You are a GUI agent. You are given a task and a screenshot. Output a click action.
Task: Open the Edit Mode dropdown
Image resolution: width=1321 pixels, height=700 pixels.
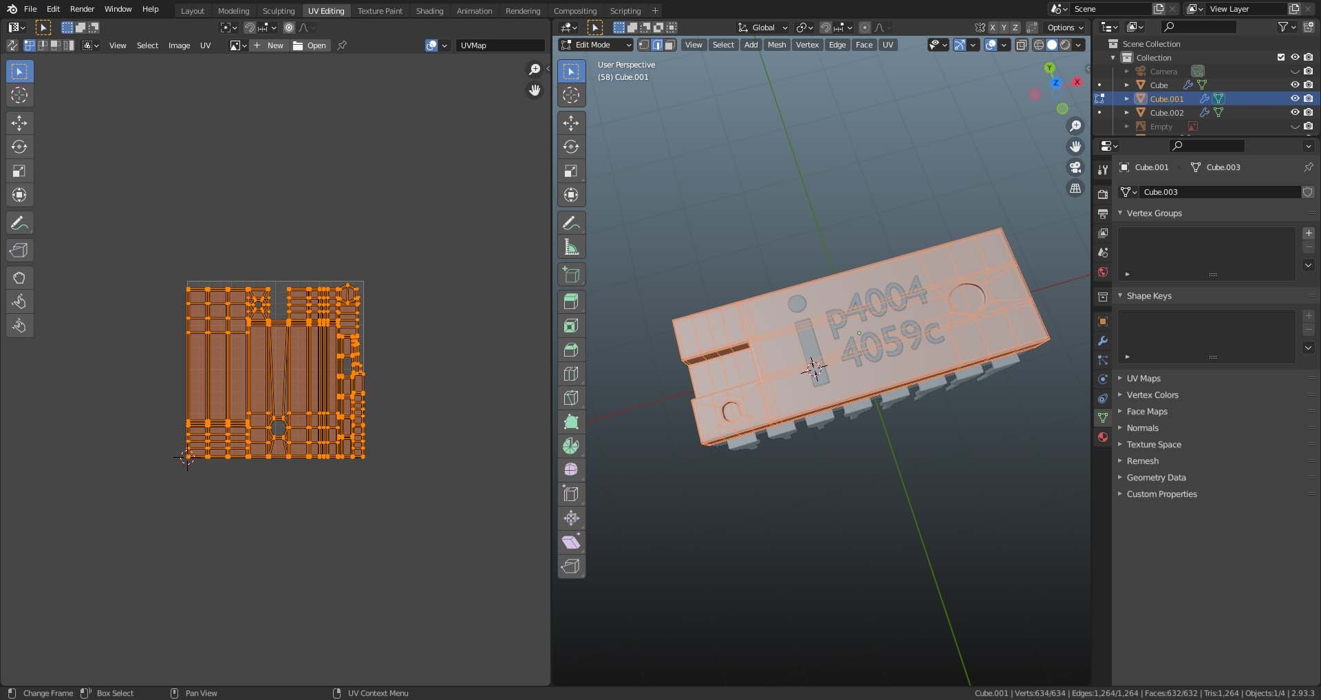tap(596, 45)
